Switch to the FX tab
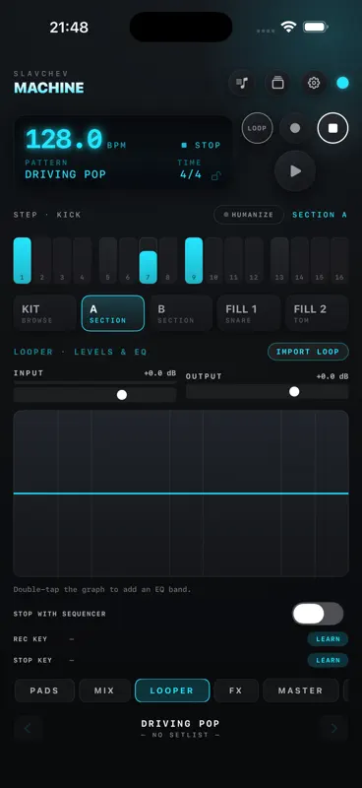This screenshot has height=788, width=362. click(236, 690)
